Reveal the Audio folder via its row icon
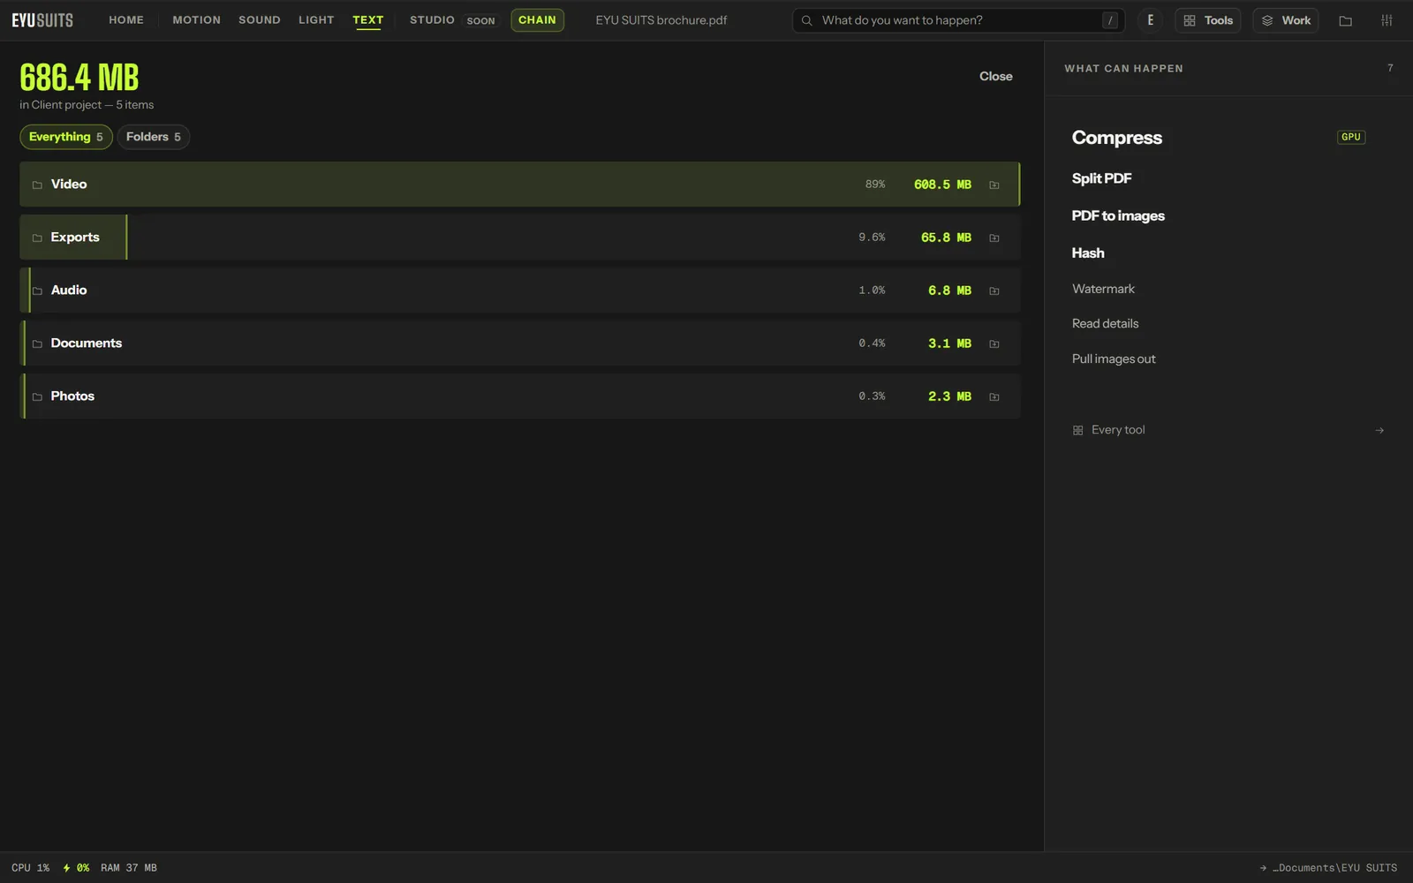This screenshot has width=1413, height=883. (994, 291)
